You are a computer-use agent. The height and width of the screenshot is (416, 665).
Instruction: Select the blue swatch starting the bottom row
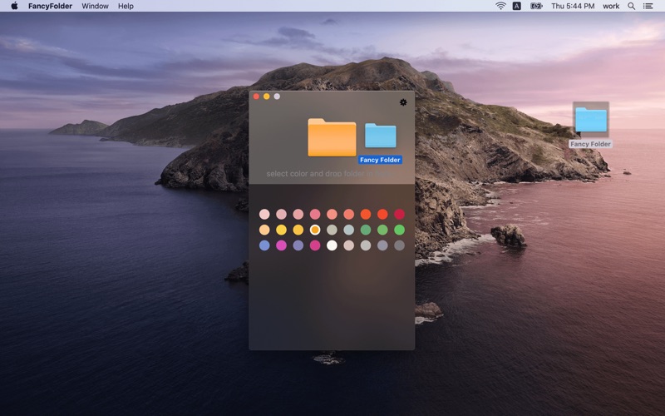264,245
